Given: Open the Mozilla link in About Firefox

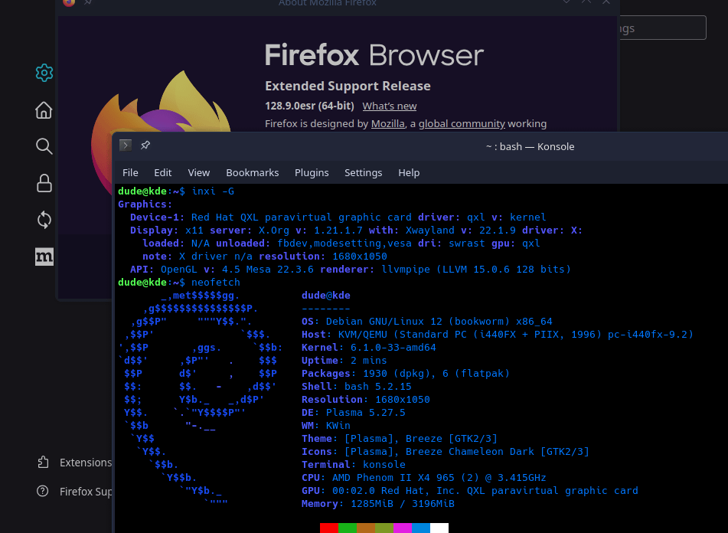Looking at the screenshot, I should (387, 124).
